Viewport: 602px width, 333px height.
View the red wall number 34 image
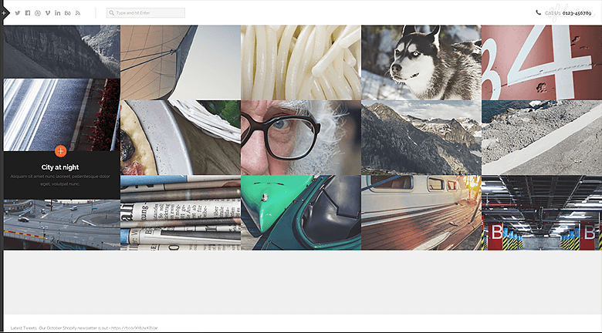point(541,62)
